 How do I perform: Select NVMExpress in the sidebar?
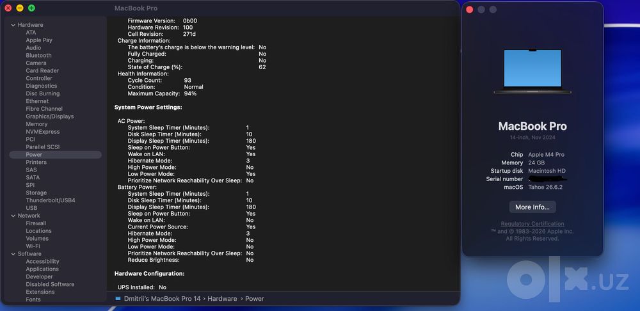(x=43, y=131)
